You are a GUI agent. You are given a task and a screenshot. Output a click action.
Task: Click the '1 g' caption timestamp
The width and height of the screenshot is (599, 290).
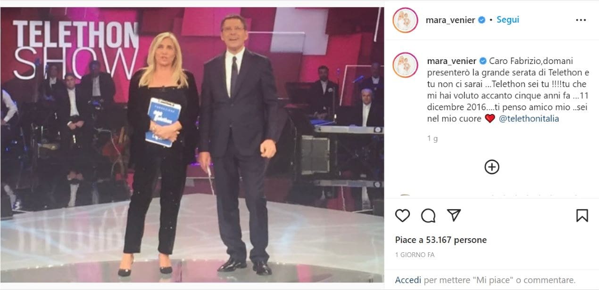433,139
